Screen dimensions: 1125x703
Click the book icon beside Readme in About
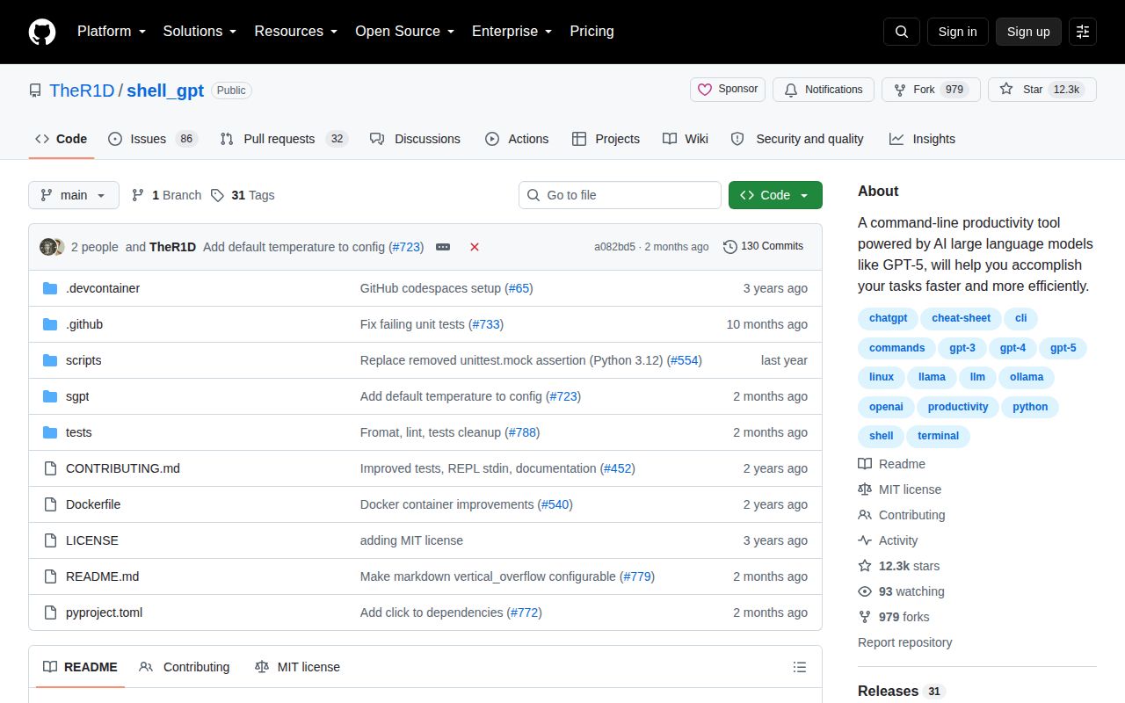click(865, 464)
